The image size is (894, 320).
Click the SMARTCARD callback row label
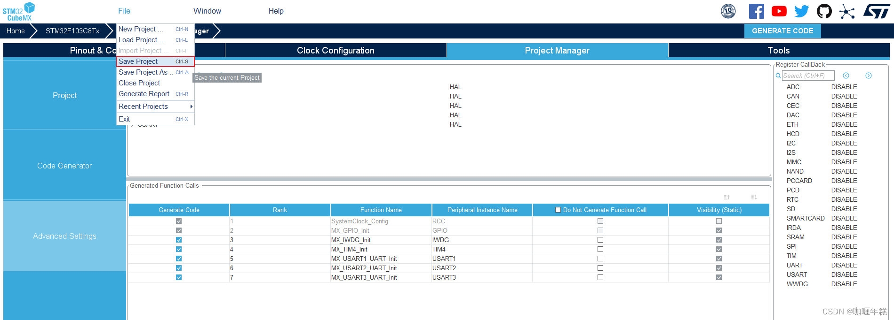[x=806, y=218]
